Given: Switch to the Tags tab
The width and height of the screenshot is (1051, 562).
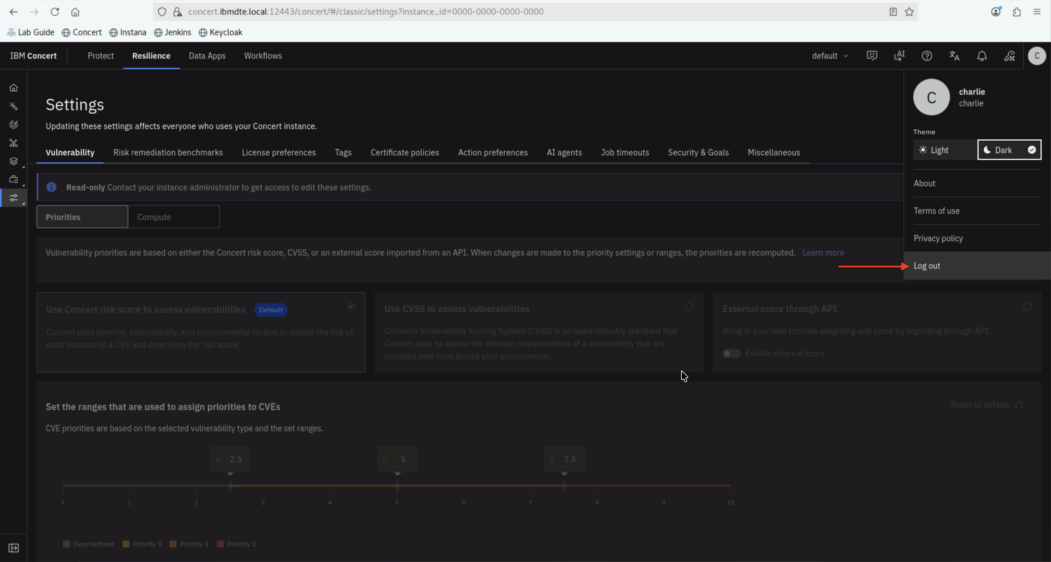Looking at the screenshot, I should 343,152.
